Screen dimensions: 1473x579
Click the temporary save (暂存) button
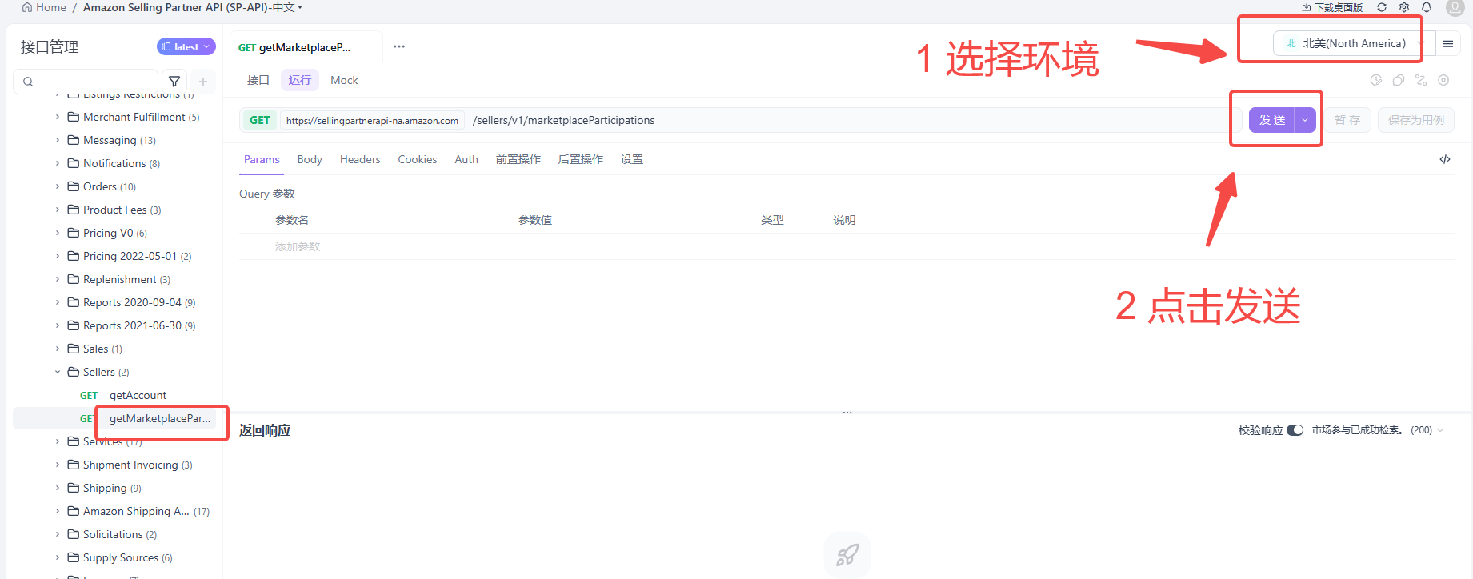coord(1347,120)
